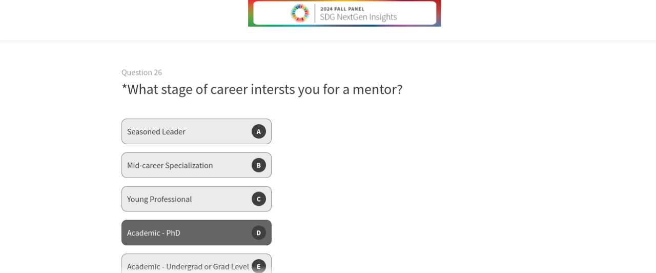Click the letter C key badge
This screenshot has width=656, height=273.
259,199
